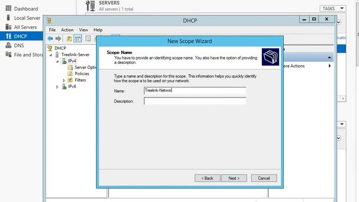Expand the Filters tree node
Image resolution: width=359 pixels, height=202 pixels.
[x=64, y=80]
